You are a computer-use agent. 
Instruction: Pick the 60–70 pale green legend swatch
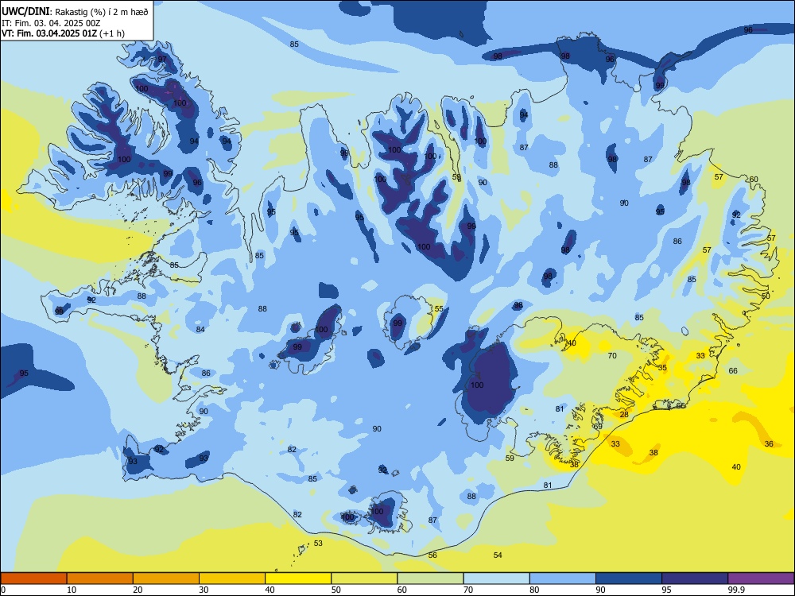(x=430, y=579)
